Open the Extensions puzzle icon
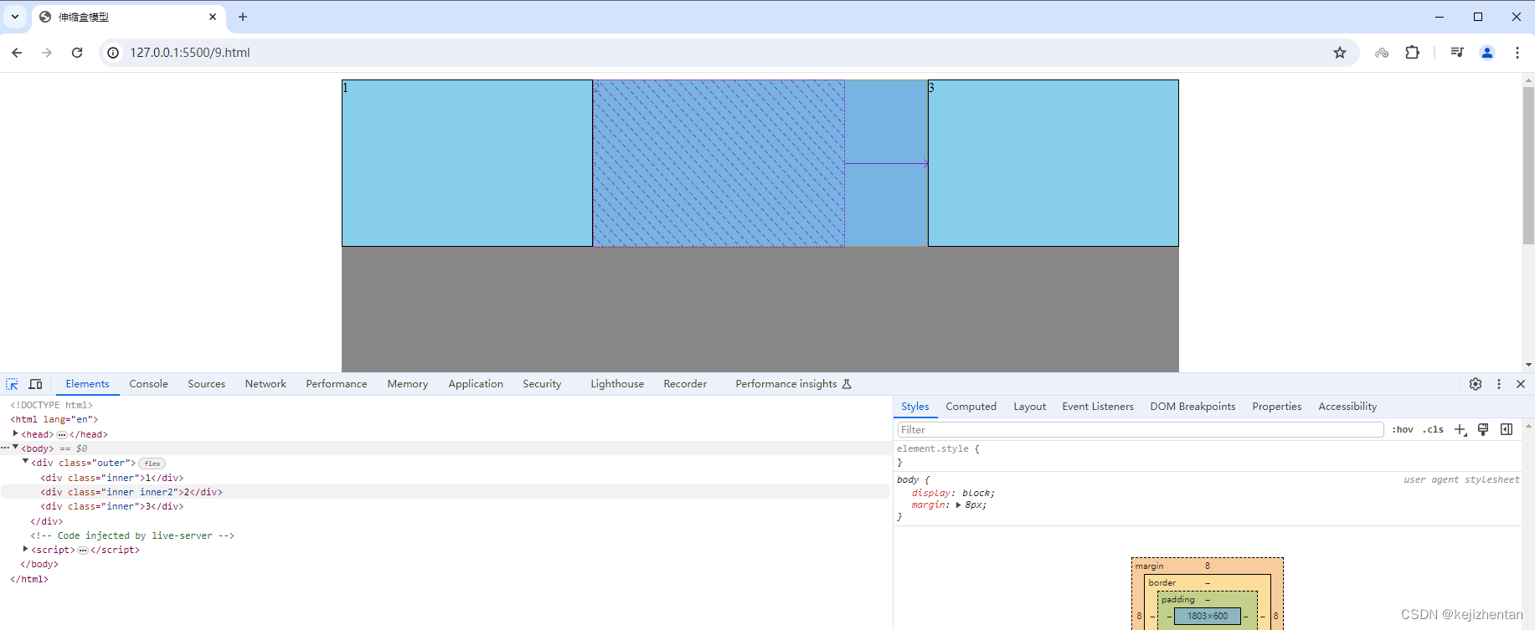This screenshot has width=1535, height=630. 1413,53
